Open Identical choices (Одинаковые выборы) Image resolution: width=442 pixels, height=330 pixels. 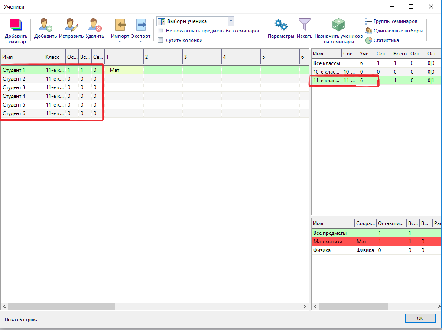coord(369,31)
